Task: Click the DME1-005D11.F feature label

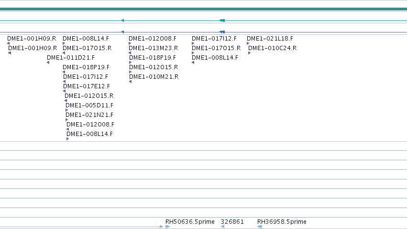Action: tap(89, 105)
